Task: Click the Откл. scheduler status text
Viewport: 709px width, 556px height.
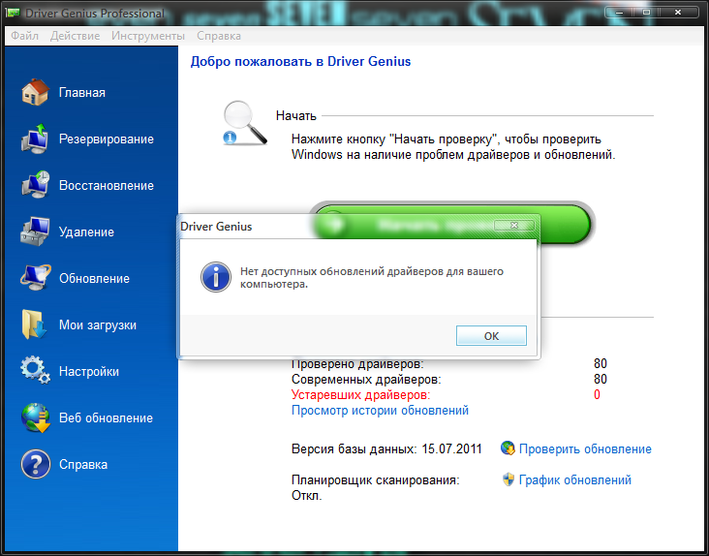Action: coord(307,496)
